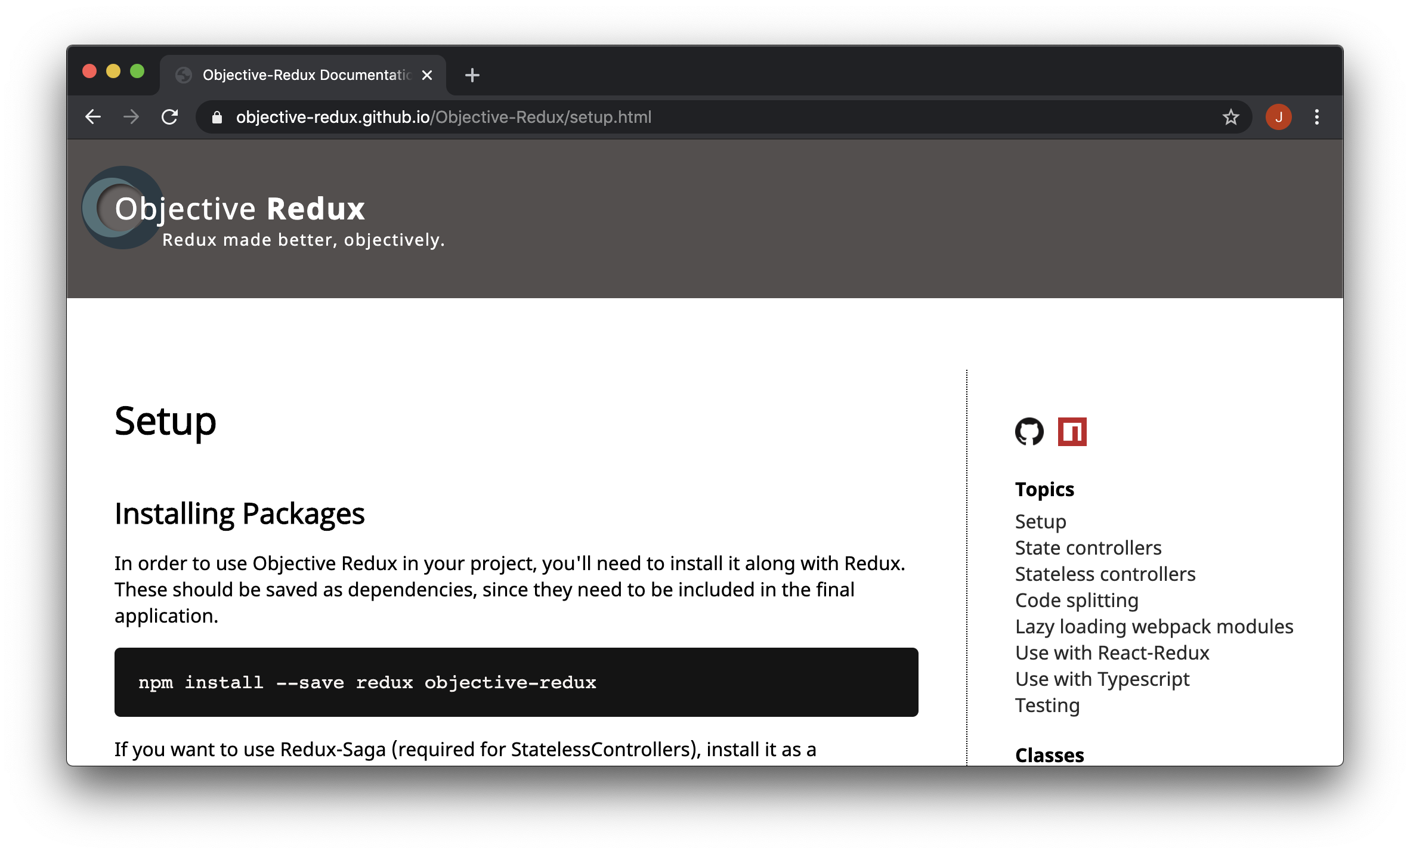Go to State controllers topic

[x=1088, y=547]
